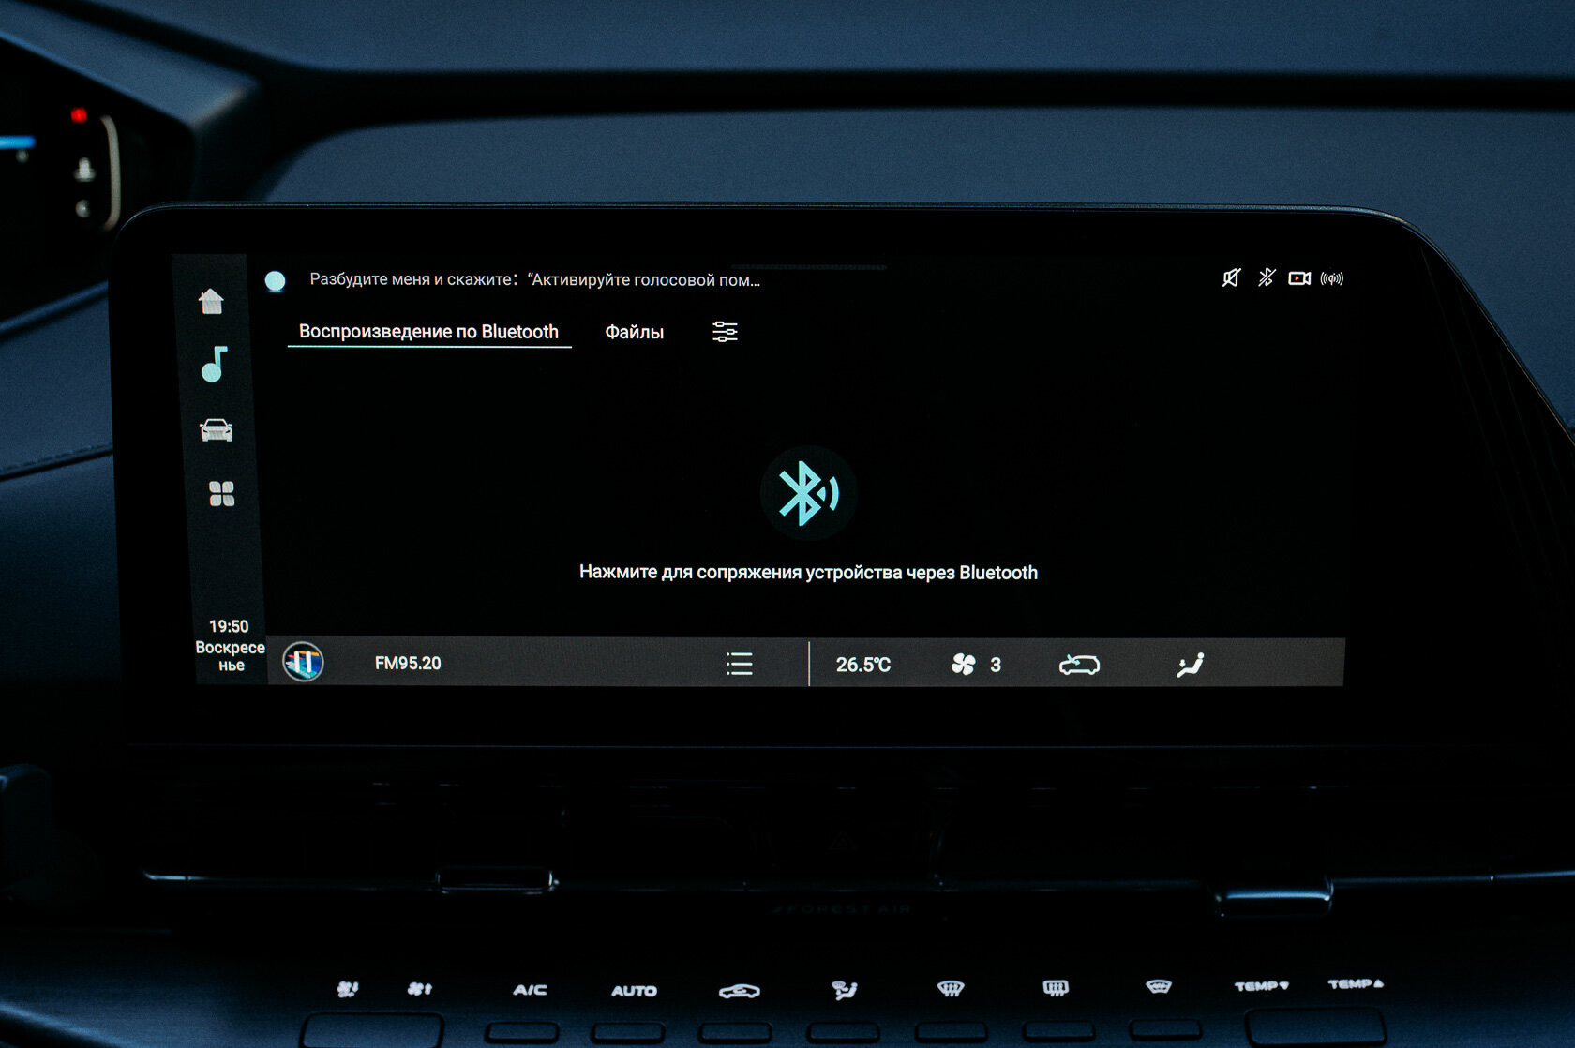This screenshot has height=1048, width=1575.
Task: Open the dashcam video camera status icon
Action: point(1299,278)
